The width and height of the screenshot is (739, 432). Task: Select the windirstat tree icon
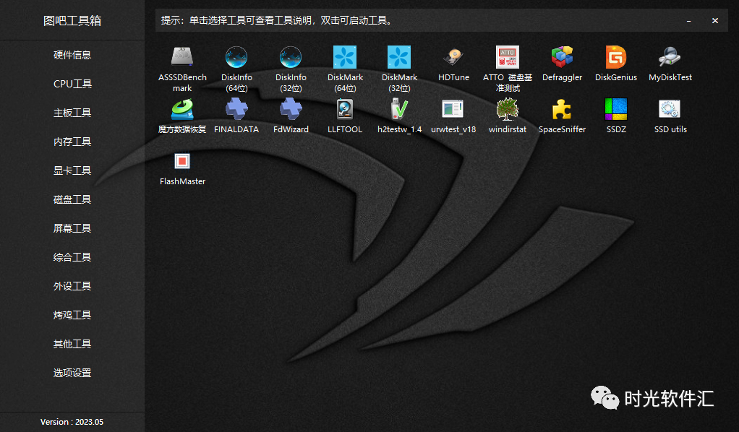coord(508,109)
